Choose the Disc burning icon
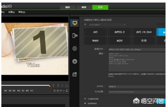This screenshot has width=167, height=107. [74, 61]
